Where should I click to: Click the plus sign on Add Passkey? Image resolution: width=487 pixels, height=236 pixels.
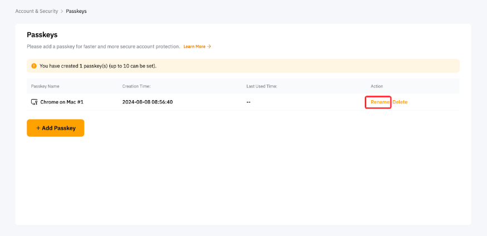pos(38,128)
